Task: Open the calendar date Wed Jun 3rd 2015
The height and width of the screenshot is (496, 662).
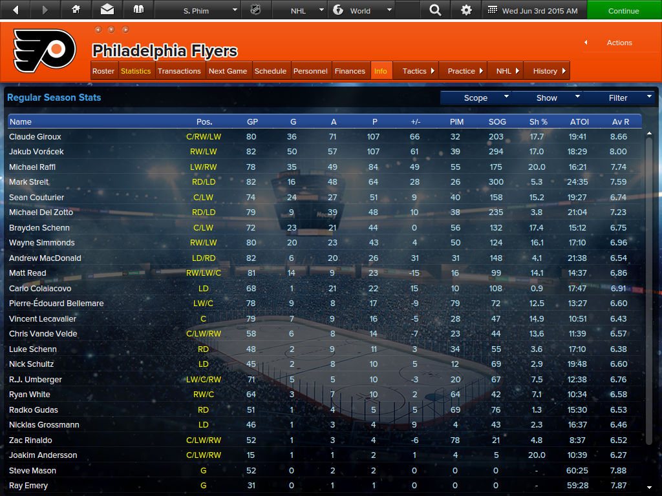Action: 533,10
